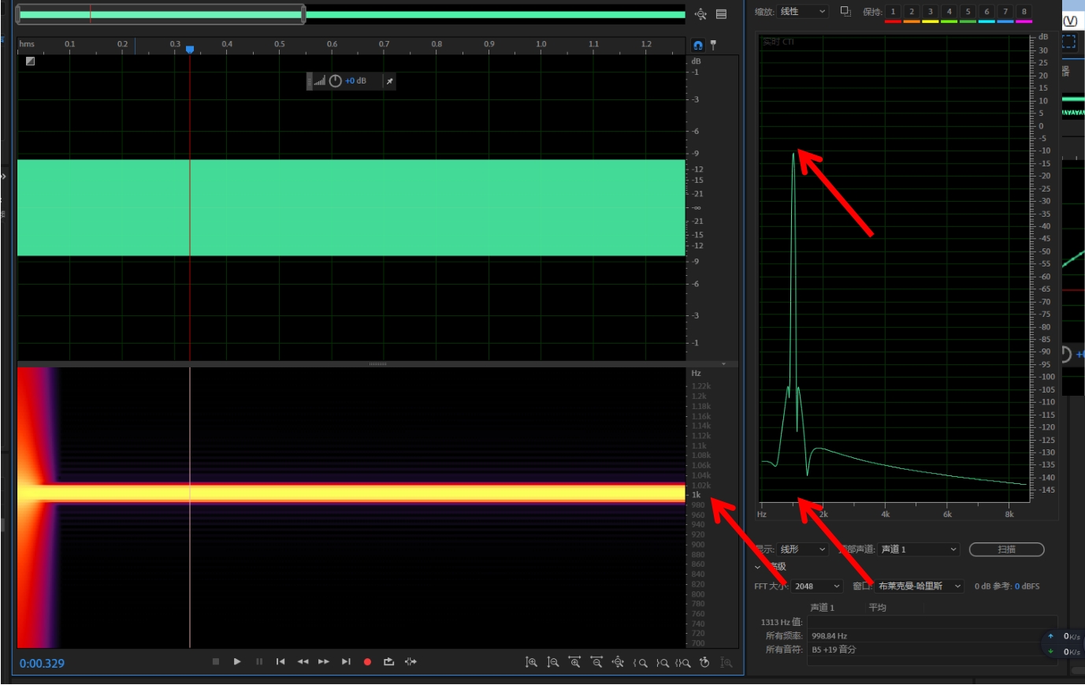The image size is (1085, 685).
Task: Click the zoom navigator icon right of overview bar
Action: pos(700,14)
